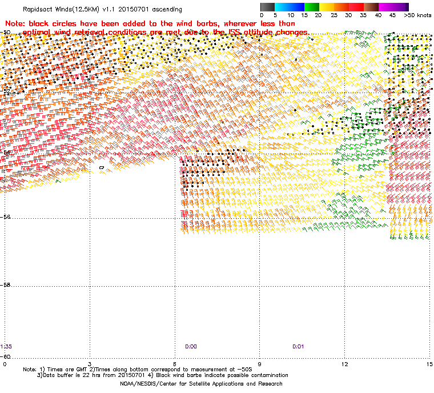Click the '40' legend scale label
The width and height of the screenshot is (434, 393).
[378, 15]
